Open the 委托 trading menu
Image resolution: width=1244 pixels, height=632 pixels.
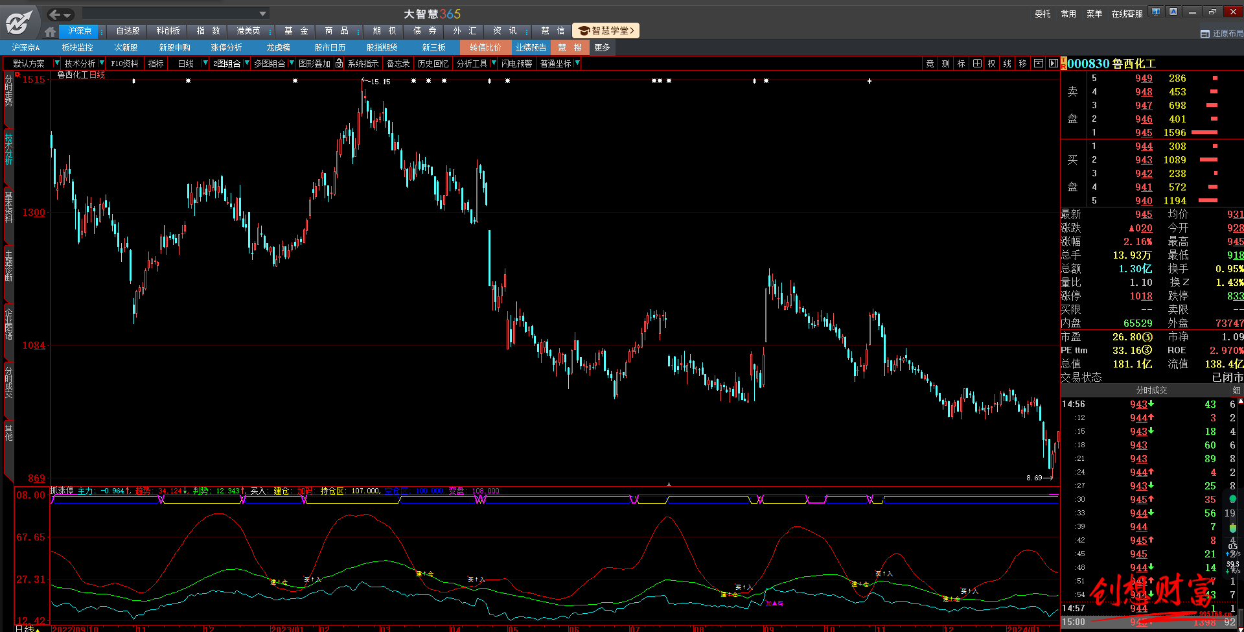[1042, 14]
